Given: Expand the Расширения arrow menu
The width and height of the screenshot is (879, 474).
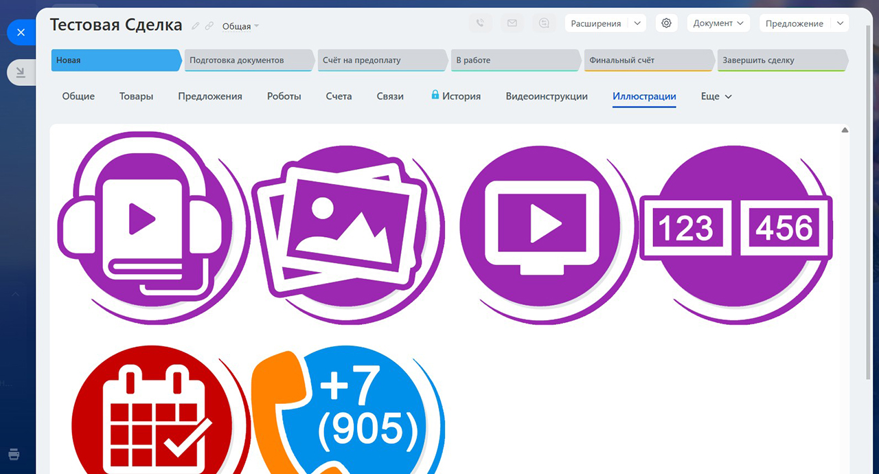Looking at the screenshot, I should click(637, 23).
